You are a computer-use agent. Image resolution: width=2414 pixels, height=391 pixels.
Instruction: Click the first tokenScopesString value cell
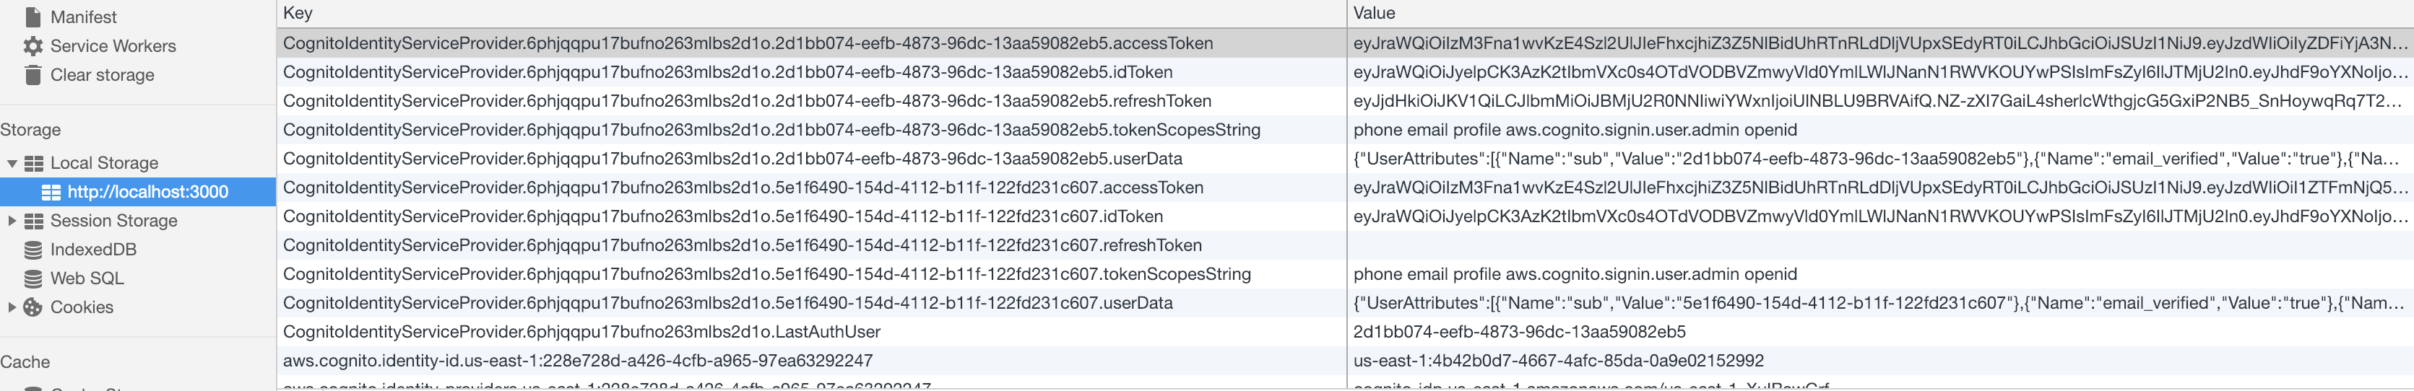coord(1575,130)
